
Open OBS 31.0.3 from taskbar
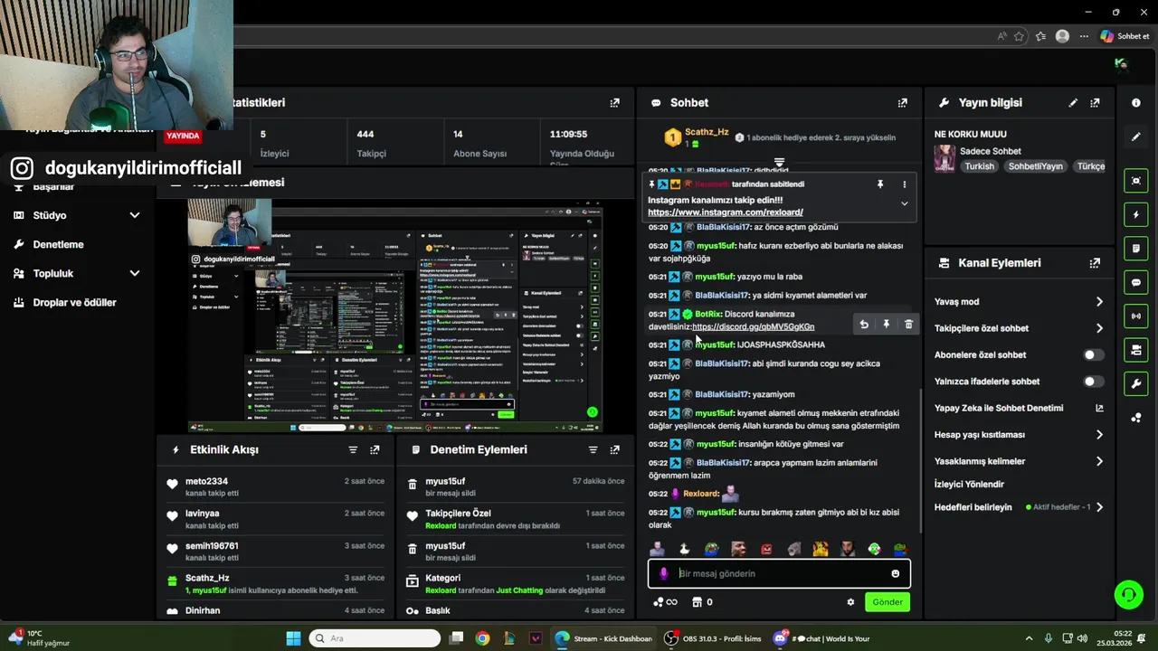click(712, 638)
